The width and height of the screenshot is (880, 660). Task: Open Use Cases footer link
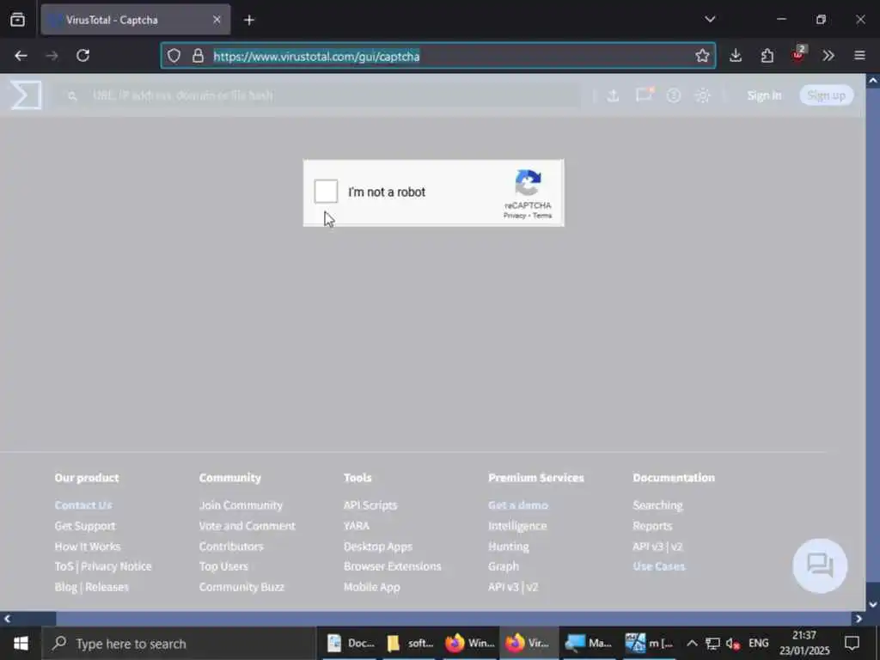[x=659, y=566]
